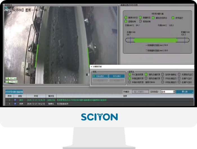Click the camera status green indicator
This screenshot has width=197, height=149.
(x=126, y=17)
